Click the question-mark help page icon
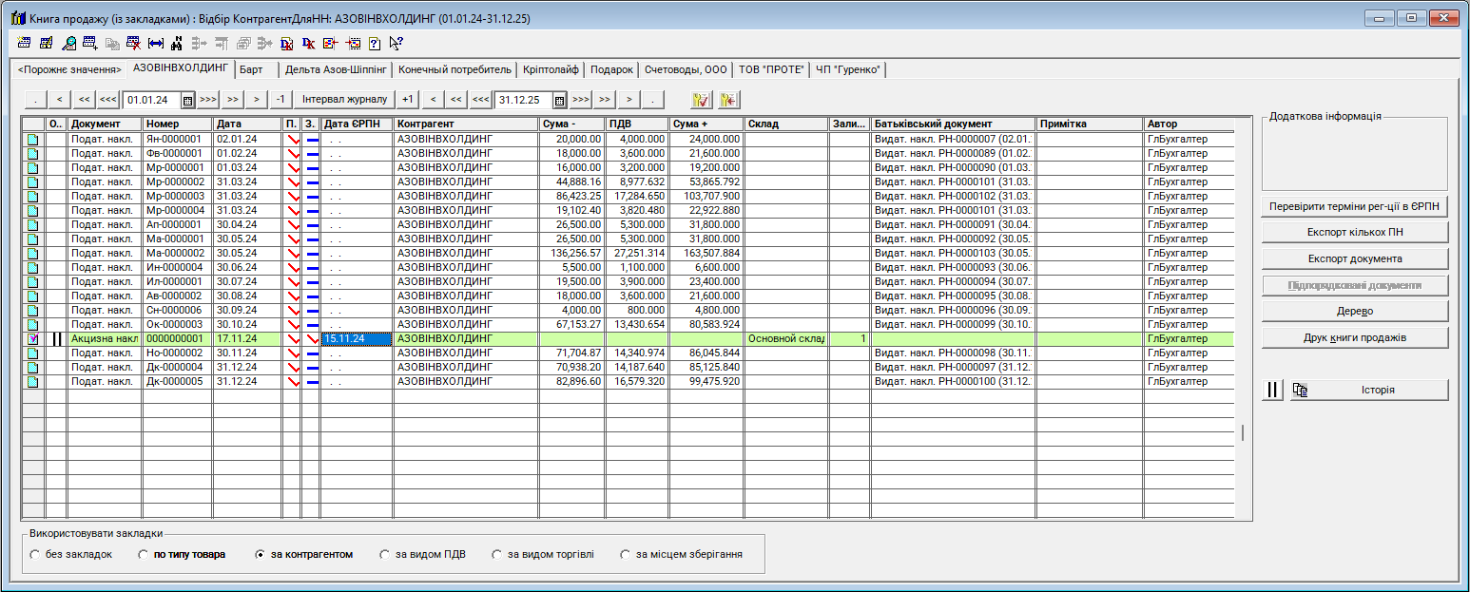 click(x=375, y=43)
